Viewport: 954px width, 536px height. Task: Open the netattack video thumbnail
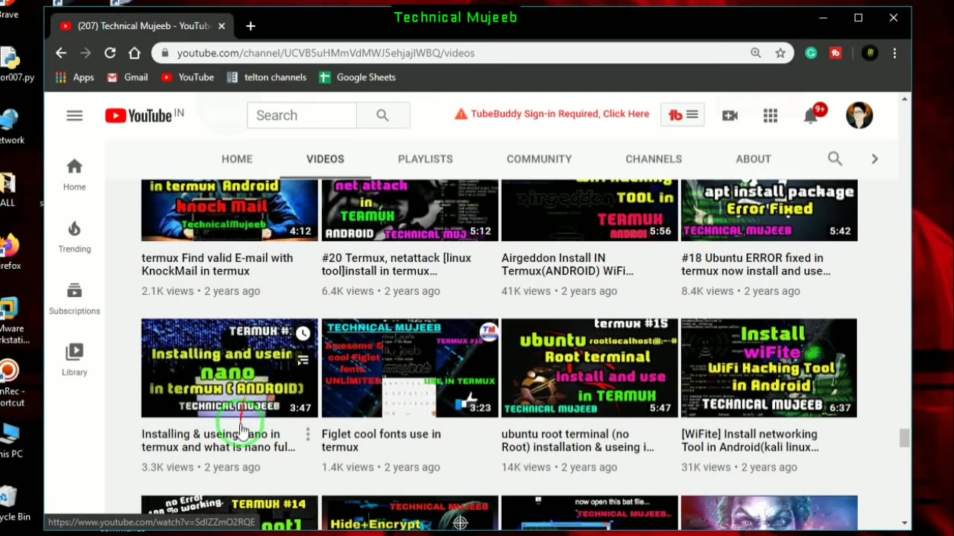pyautogui.click(x=410, y=210)
